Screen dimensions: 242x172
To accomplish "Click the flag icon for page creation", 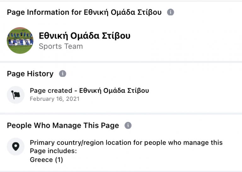I will point(15,95).
